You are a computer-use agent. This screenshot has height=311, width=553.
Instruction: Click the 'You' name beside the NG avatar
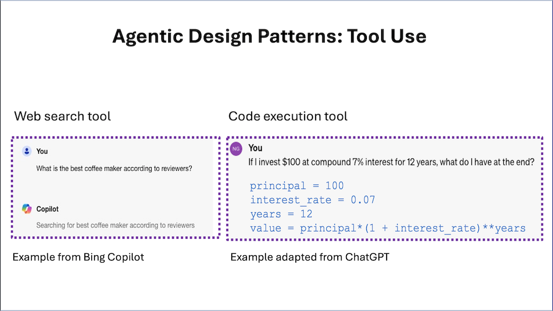click(x=255, y=148)
